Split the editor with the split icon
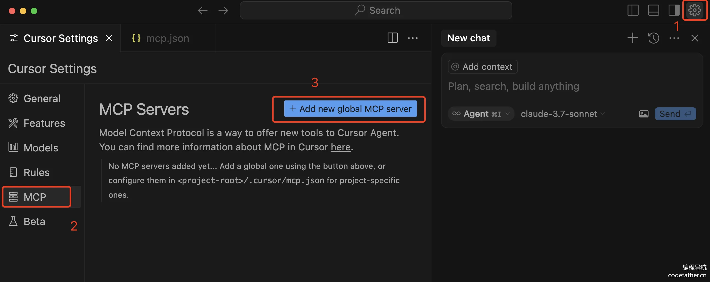 [393, 38]
